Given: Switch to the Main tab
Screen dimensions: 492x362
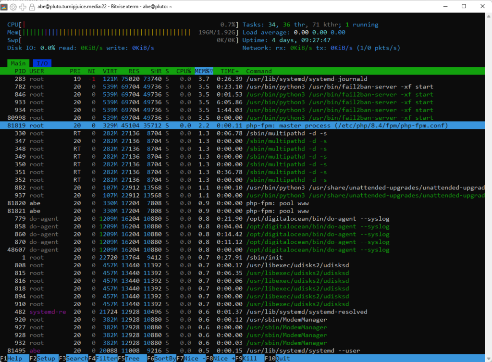Looking at the screenshot, I should [x=18, y=63].
